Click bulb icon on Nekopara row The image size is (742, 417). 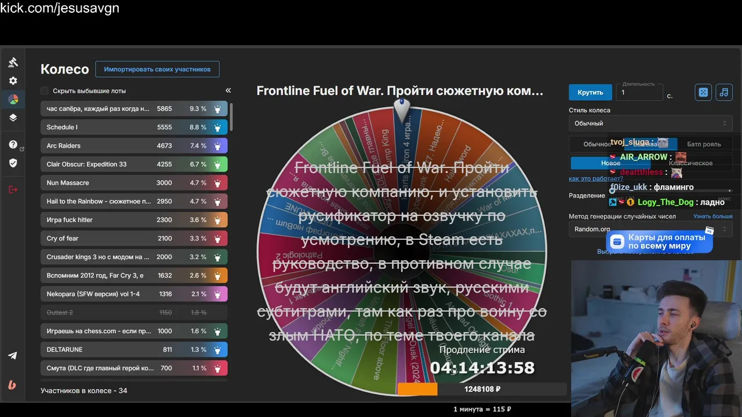click(217, 294)
